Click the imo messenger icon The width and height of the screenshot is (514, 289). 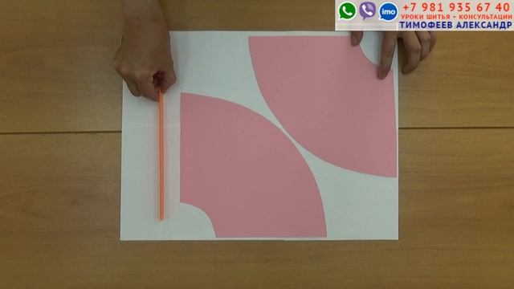point(388,12)
